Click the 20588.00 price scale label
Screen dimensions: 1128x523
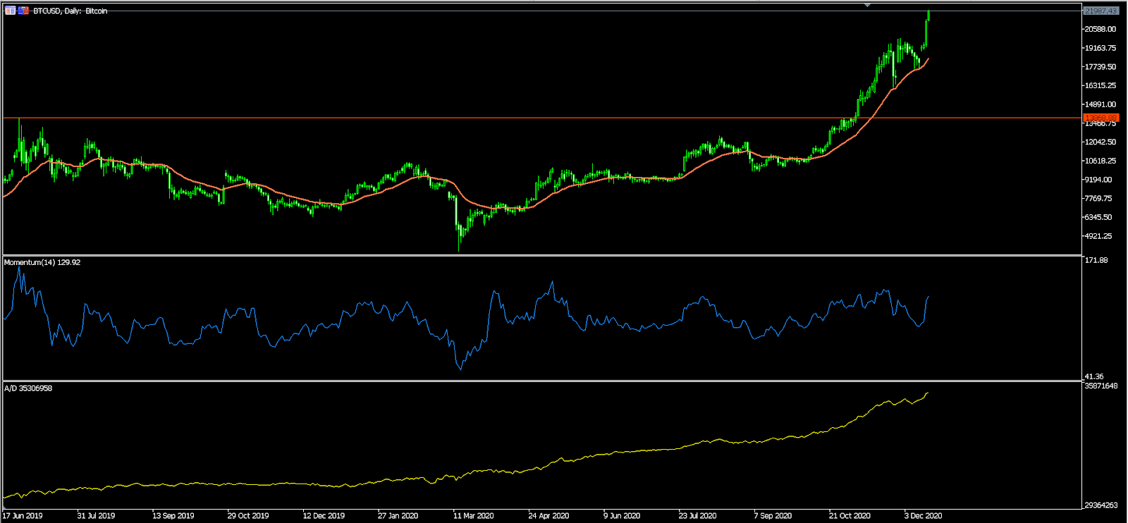(1101, 29)
